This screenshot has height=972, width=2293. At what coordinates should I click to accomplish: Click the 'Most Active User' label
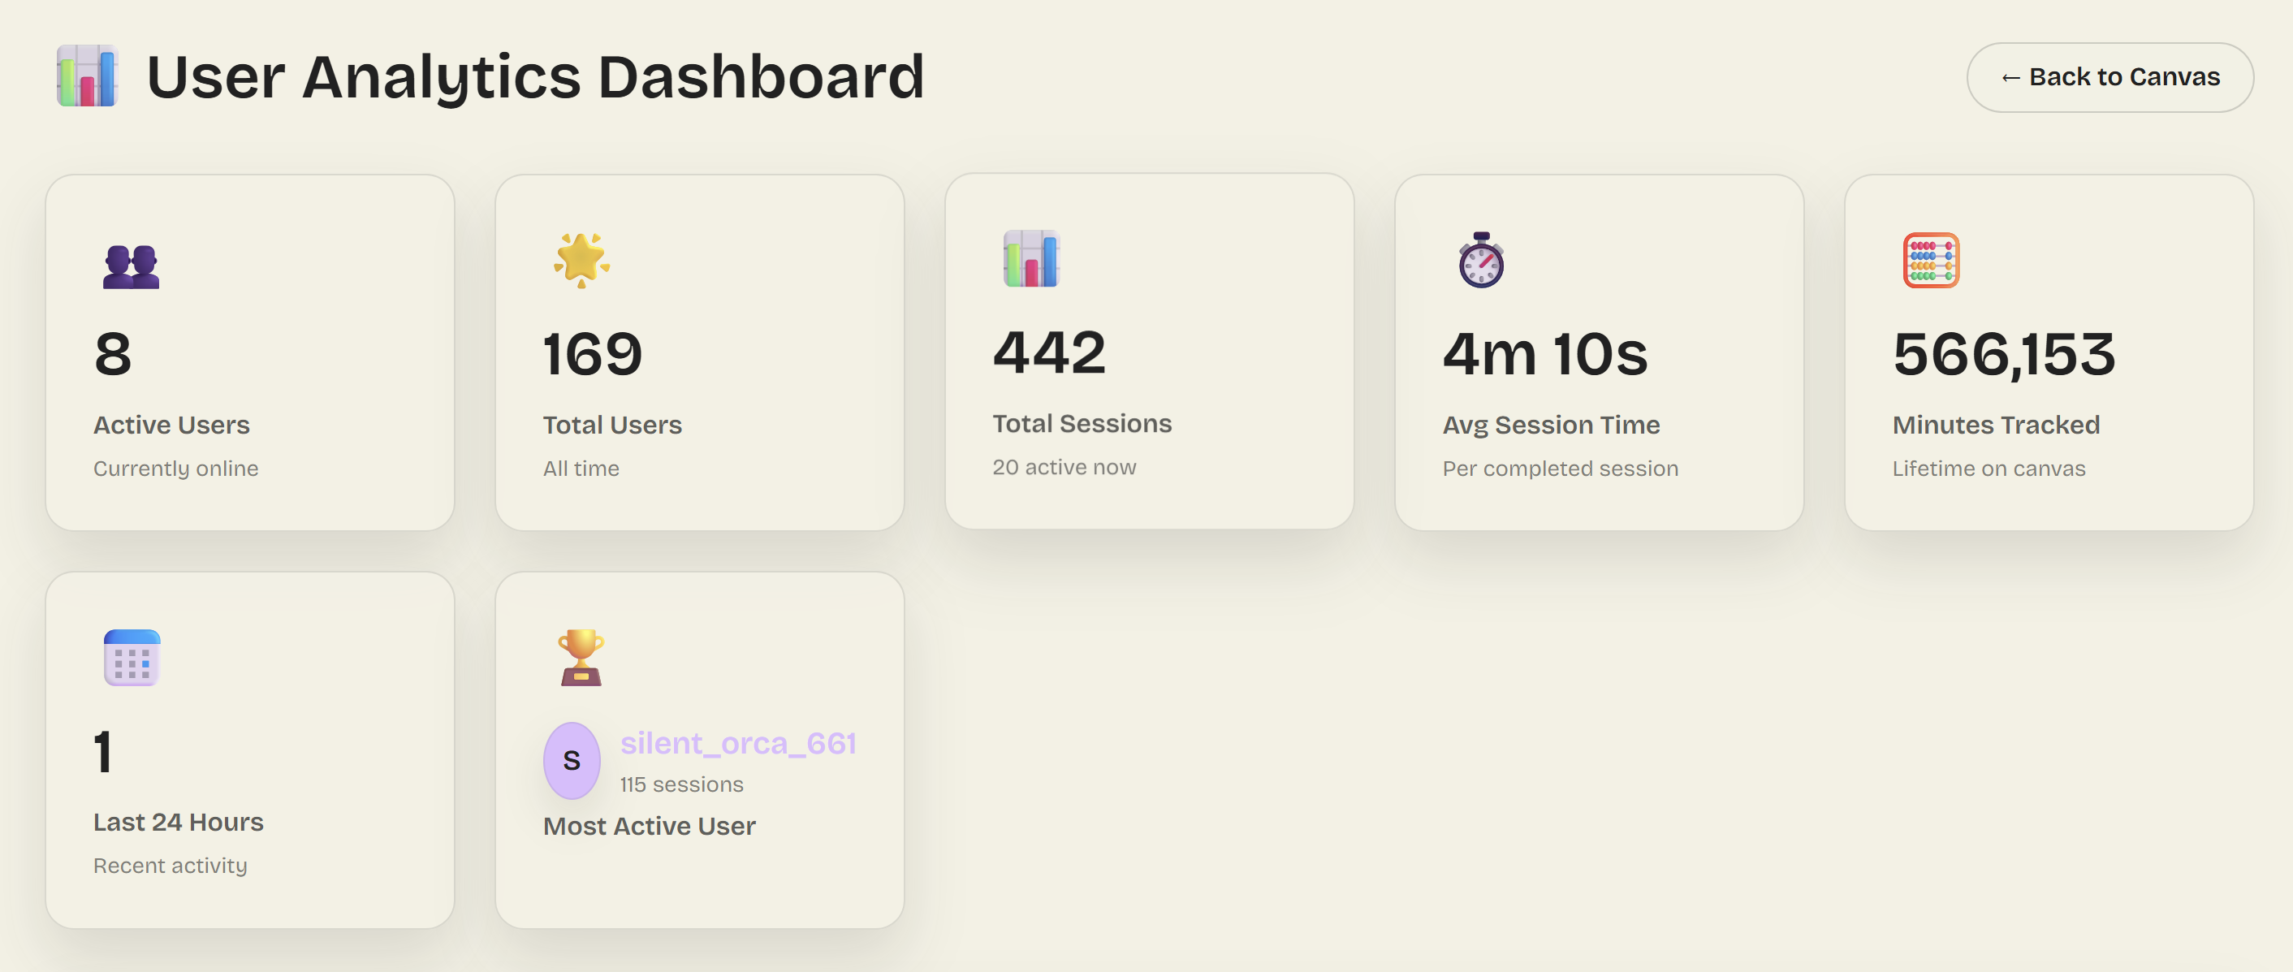tap(649, 826)
